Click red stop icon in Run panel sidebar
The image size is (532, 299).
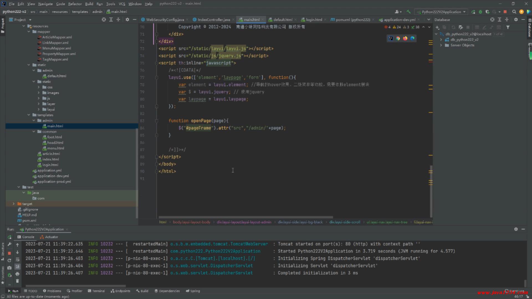pos(9,253)
